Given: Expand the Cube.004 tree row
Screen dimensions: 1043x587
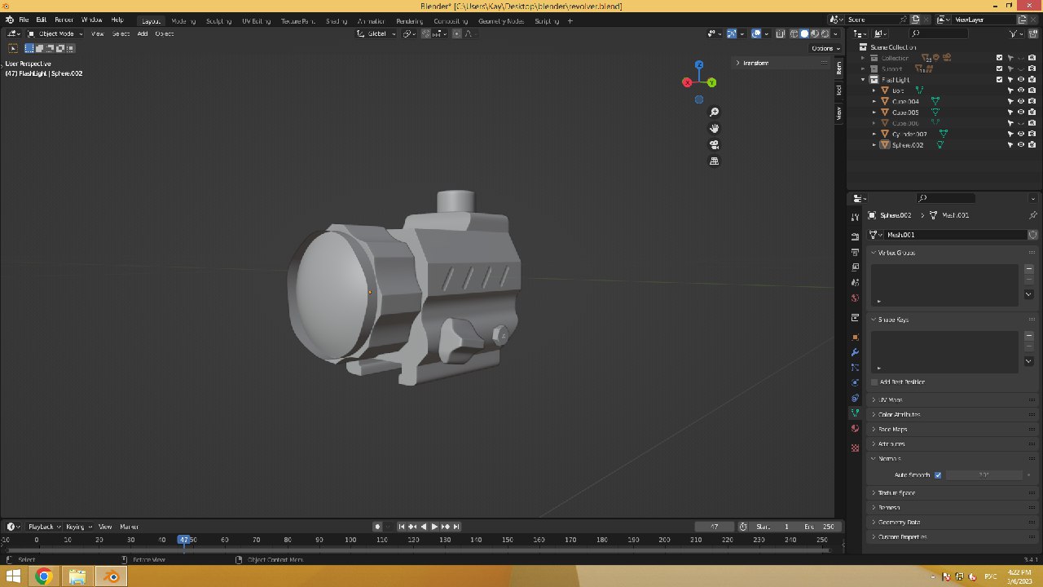Looking at the screenshot, I should [874, 102].
